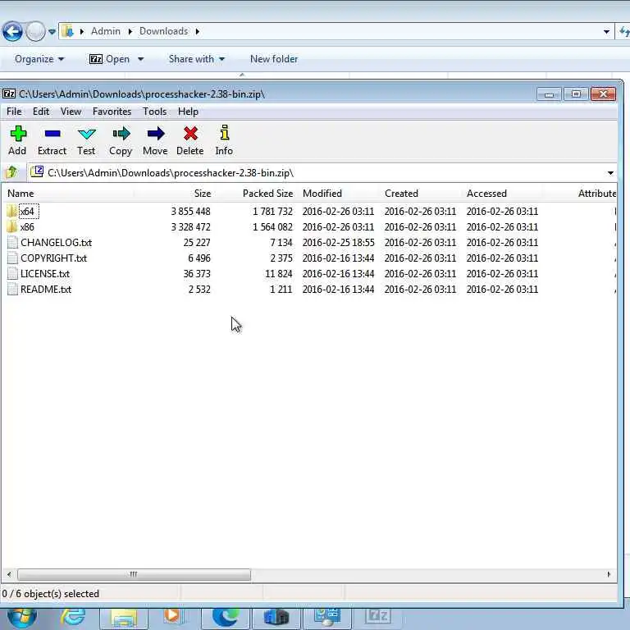Viewport: 630px width, 630px height.
Task: Open the Info toolbar icon
Action: (224, 133)
